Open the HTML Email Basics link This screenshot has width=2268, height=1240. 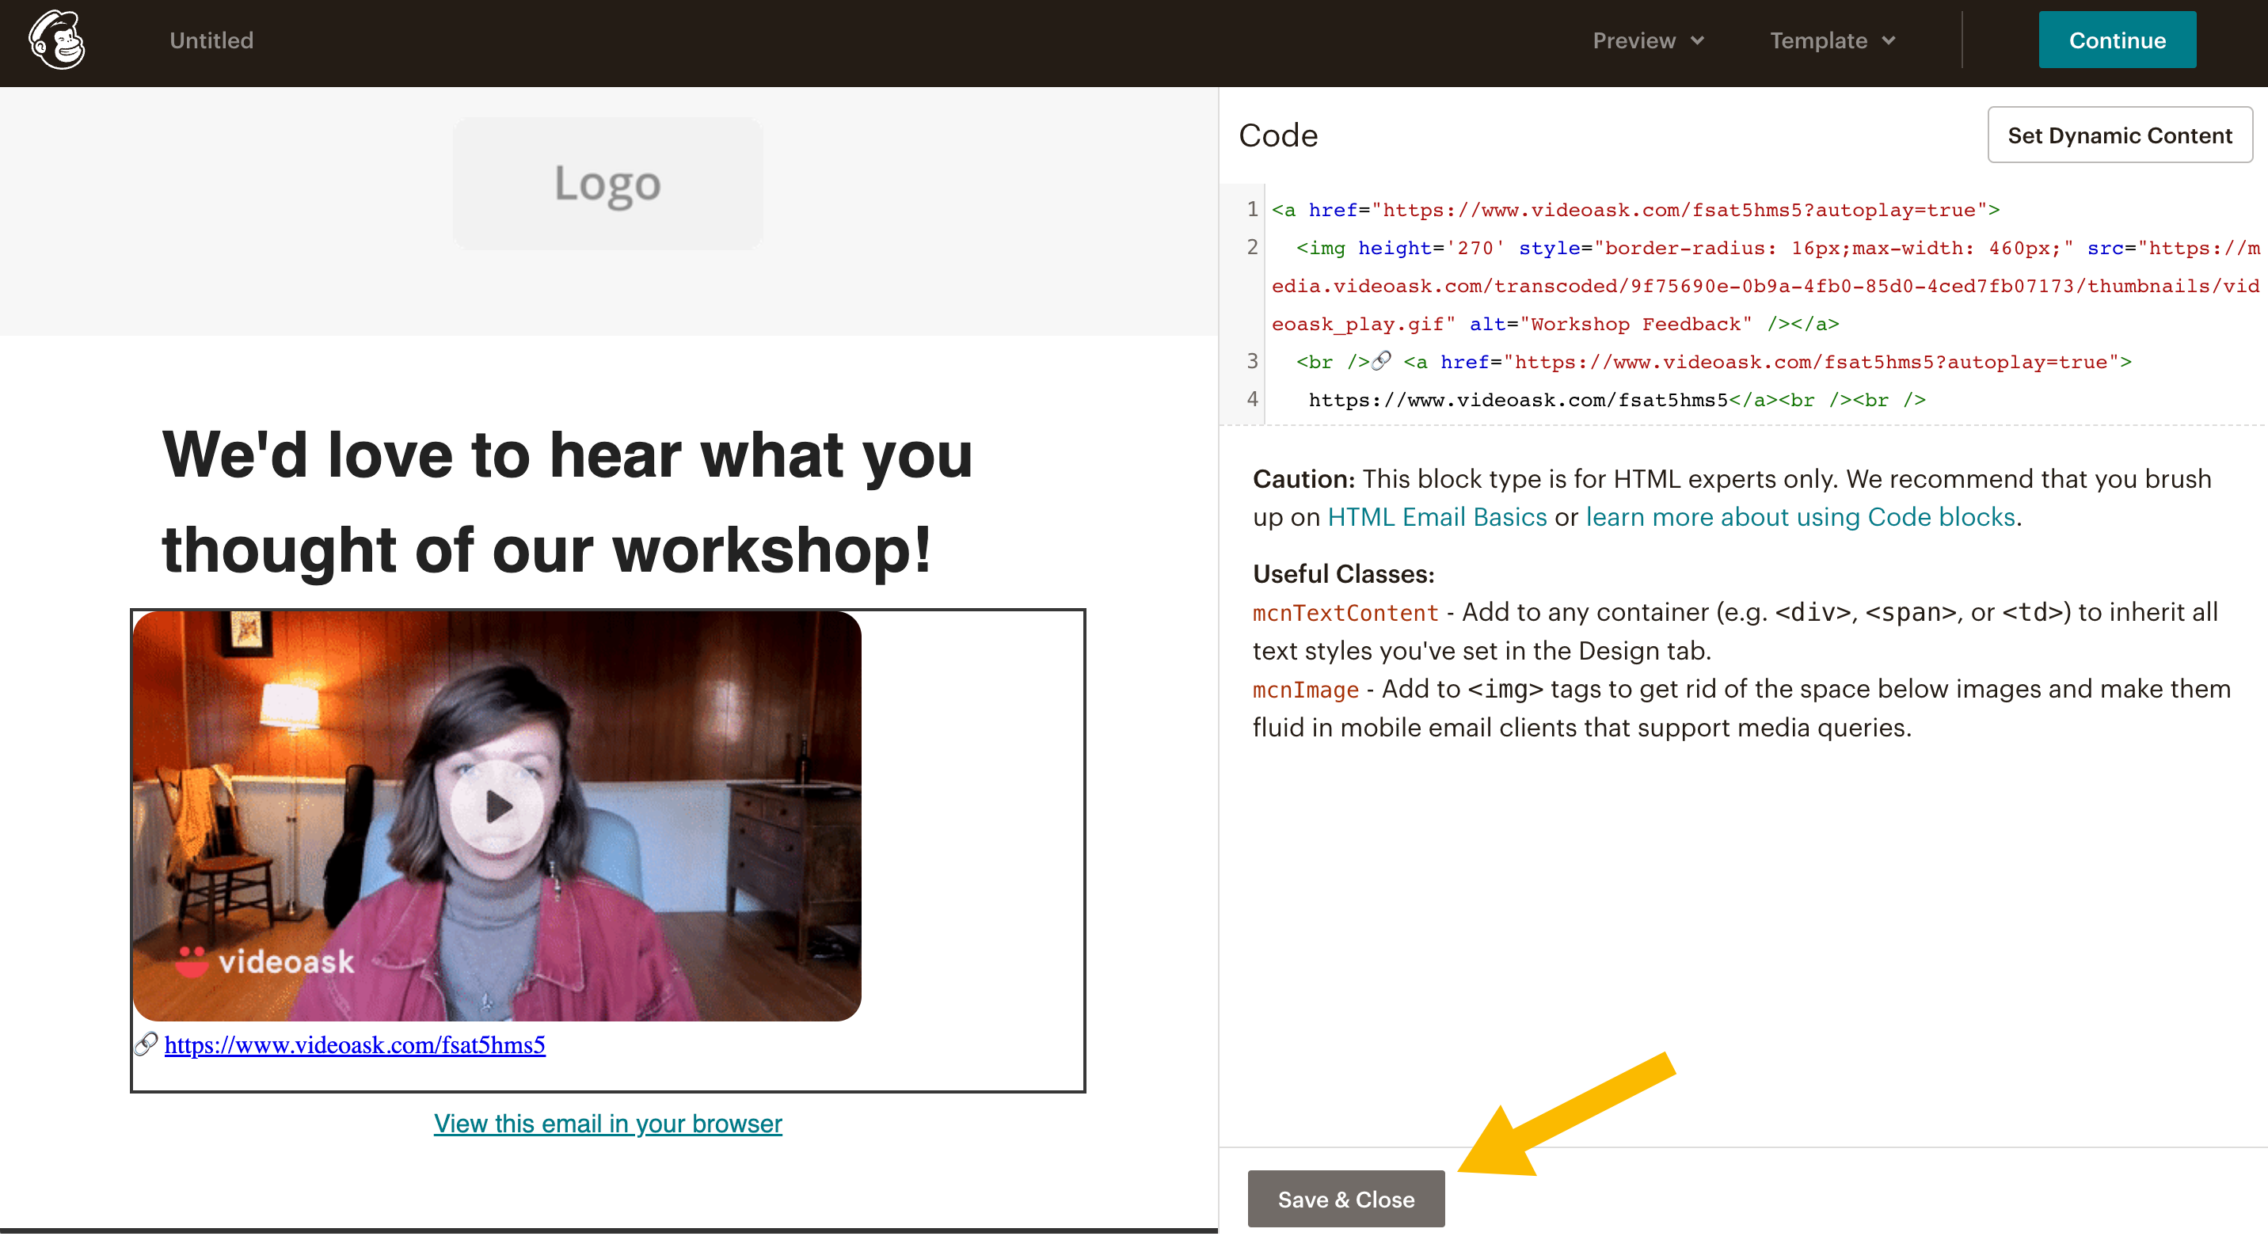point(1437,516)
